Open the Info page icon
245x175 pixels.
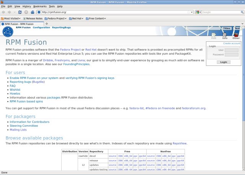coord(225,35)
